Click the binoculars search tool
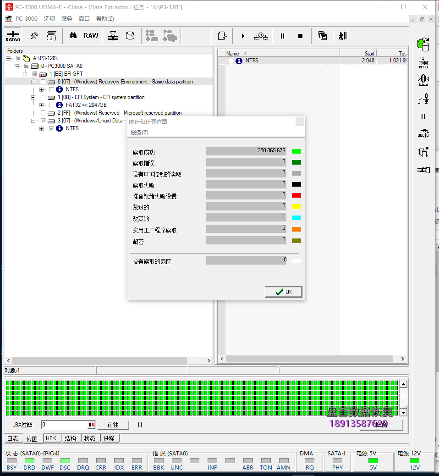Image resolution: width=439 pixels, height=476 pixels. (73, 35)
